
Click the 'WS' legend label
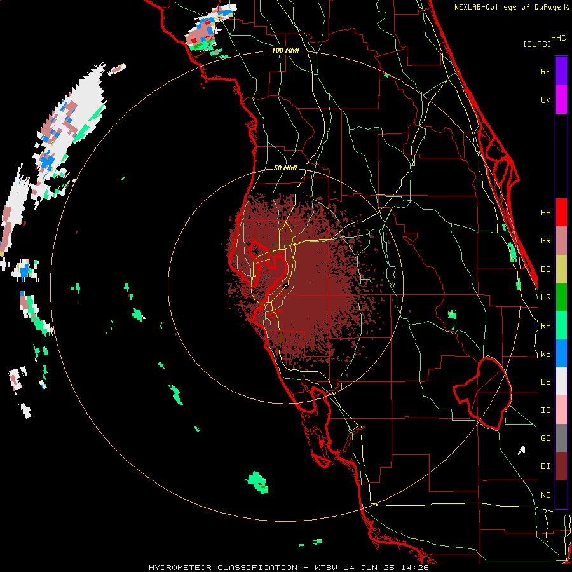[545, 354]
